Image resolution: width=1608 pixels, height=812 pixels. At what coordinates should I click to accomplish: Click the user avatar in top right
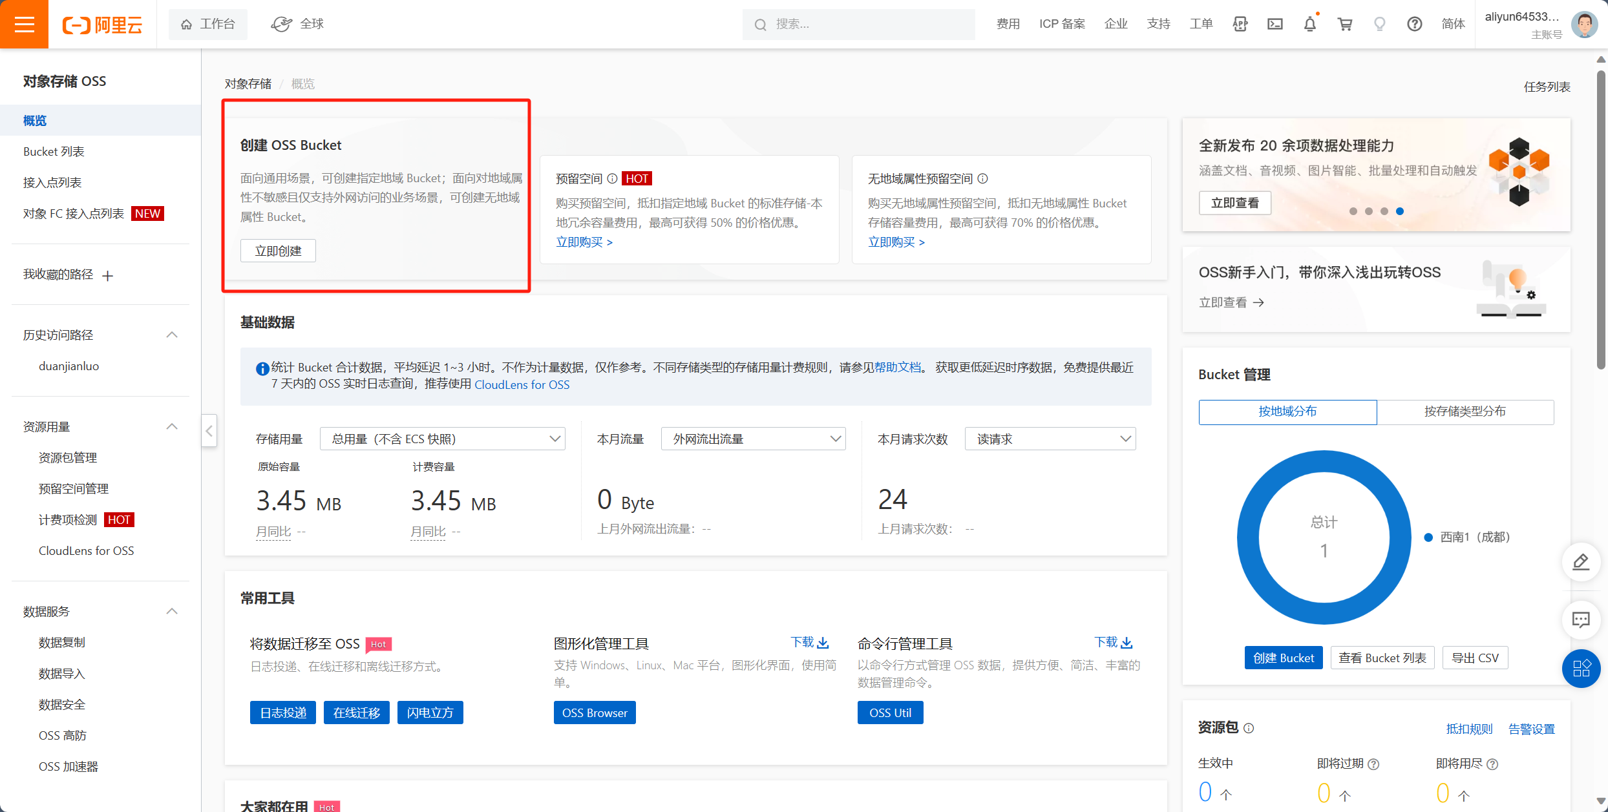click(1585, 24)
